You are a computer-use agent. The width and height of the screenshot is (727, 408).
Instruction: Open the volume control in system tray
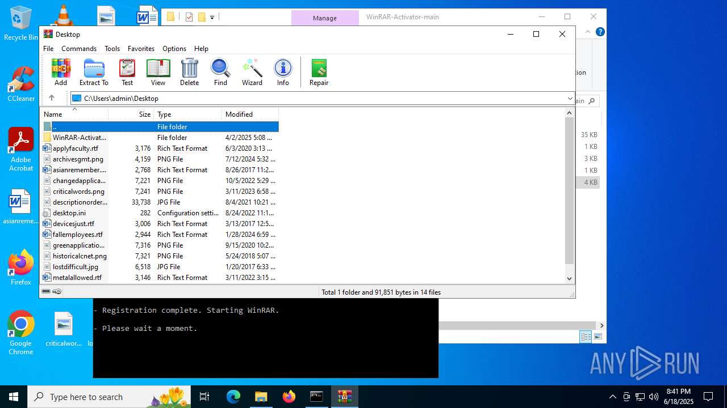654,397
